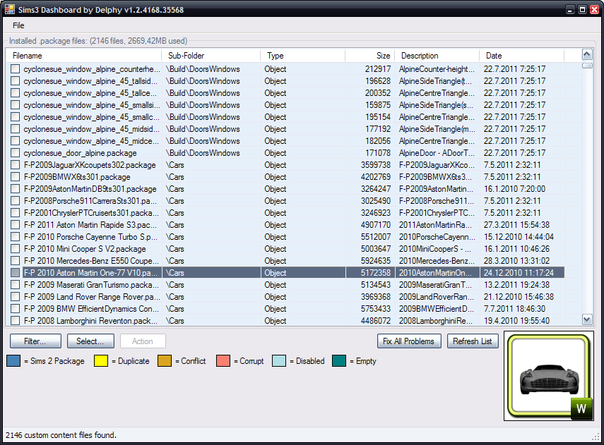Click description 2009MaseratiGranT...
604x445 pixels.
(x=435, y=285)
